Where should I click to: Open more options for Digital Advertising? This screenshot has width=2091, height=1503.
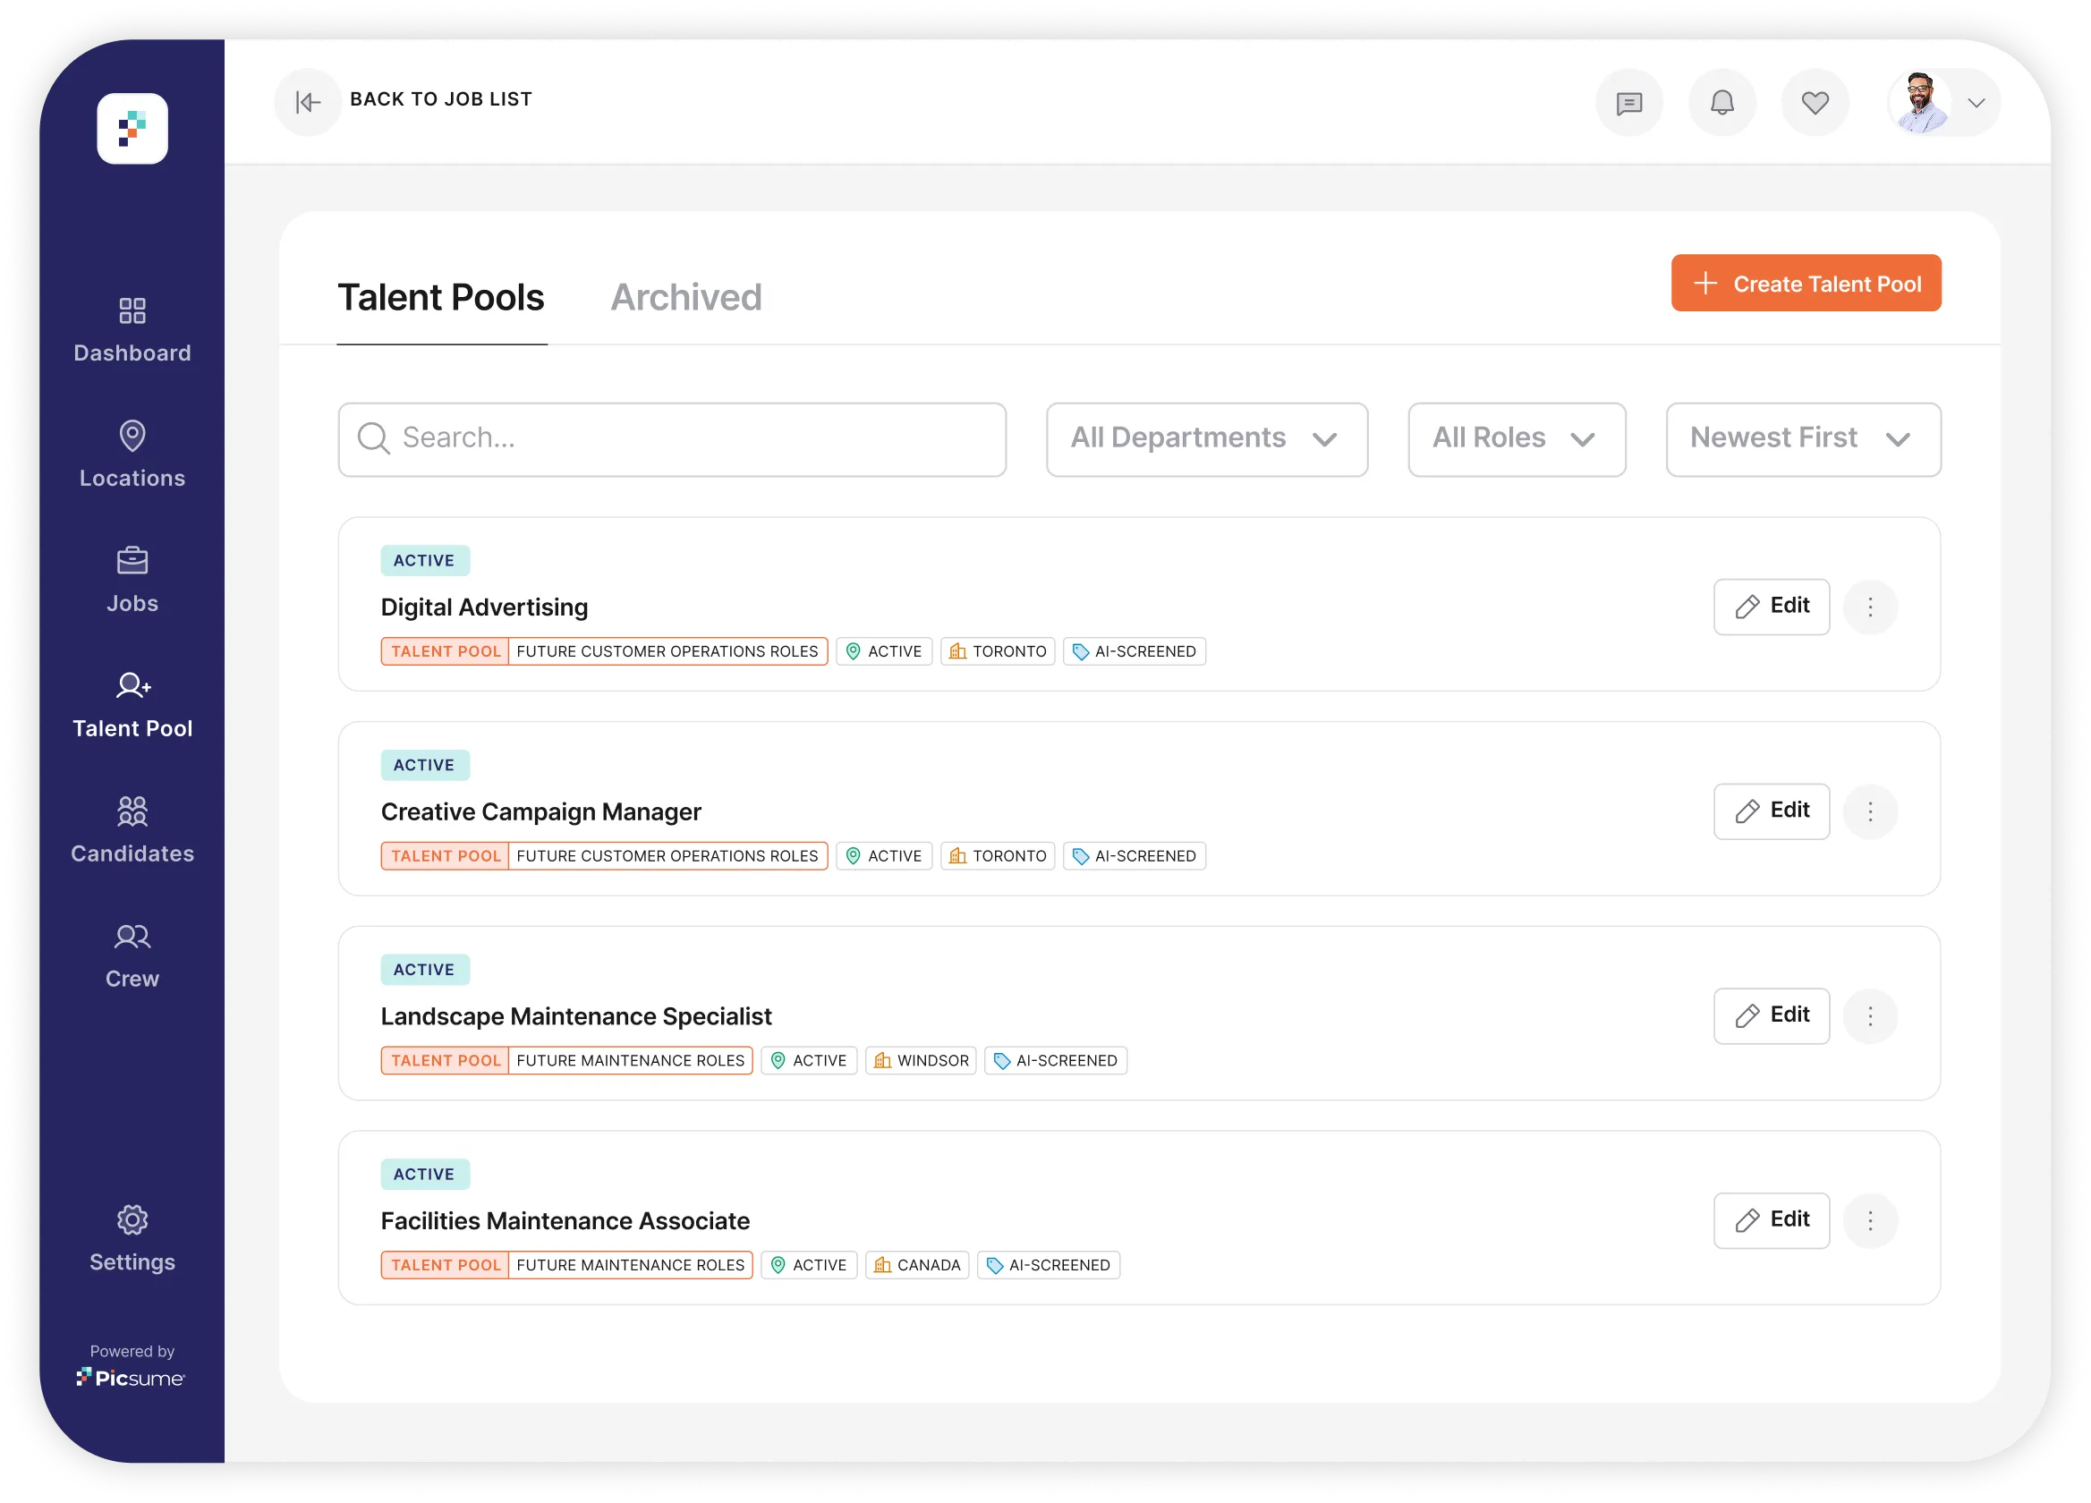coord(1870,607)
